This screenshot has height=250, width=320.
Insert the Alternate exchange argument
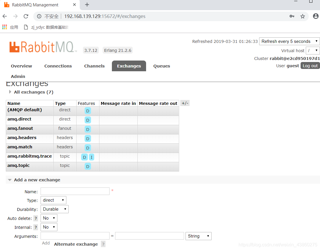pyautogui.click(x=76, y=244)
